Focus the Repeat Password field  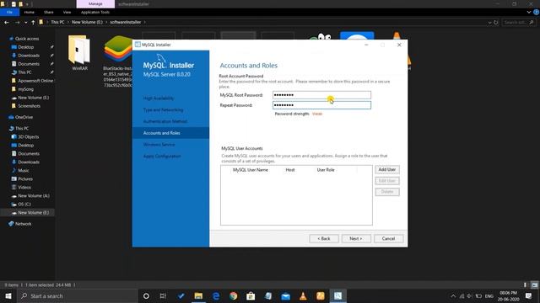click(x=321, y=105)
